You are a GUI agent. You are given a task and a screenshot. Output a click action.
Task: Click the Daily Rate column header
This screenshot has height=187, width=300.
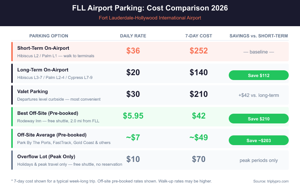pyautogui.click(x=133, y=36)
